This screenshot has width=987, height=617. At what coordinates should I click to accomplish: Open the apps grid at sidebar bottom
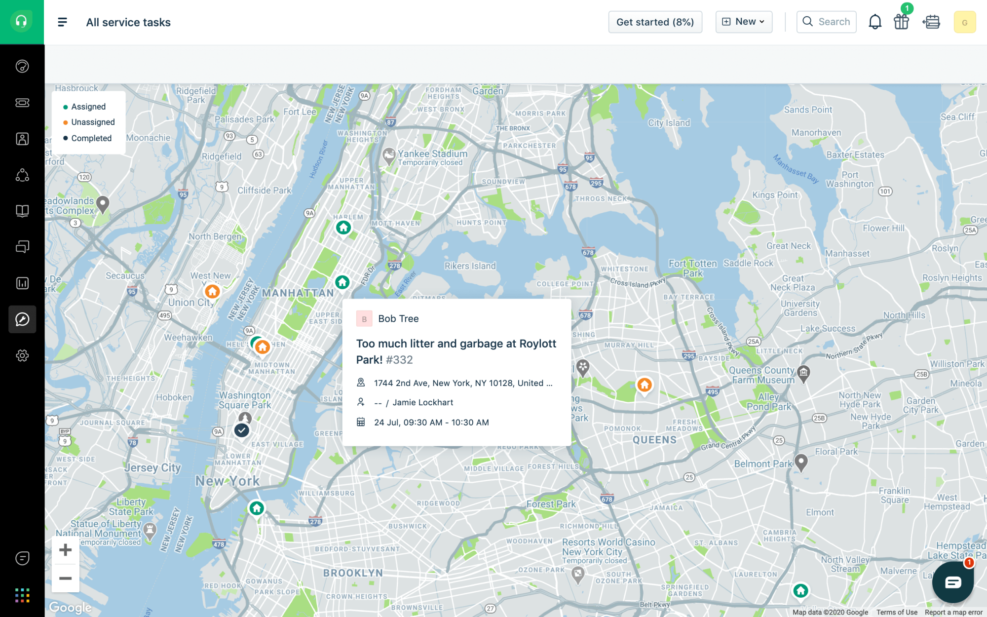pyautogui.click(x=22, y=595)
